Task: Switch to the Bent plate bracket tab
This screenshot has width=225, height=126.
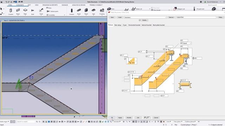Action: click(x=159, y=25)
